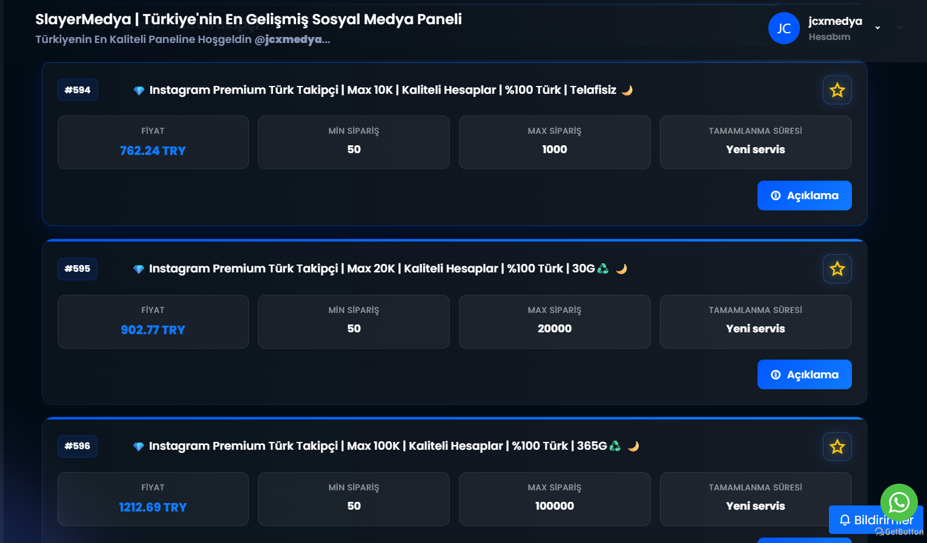The height and width of the screenshot is (543, 927).
Task: Open the GetButton link
Action: [899, 531]
